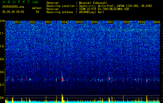Click time marker 0551
This screenshot has width=163, height=103.
click(x=17, y=22)
